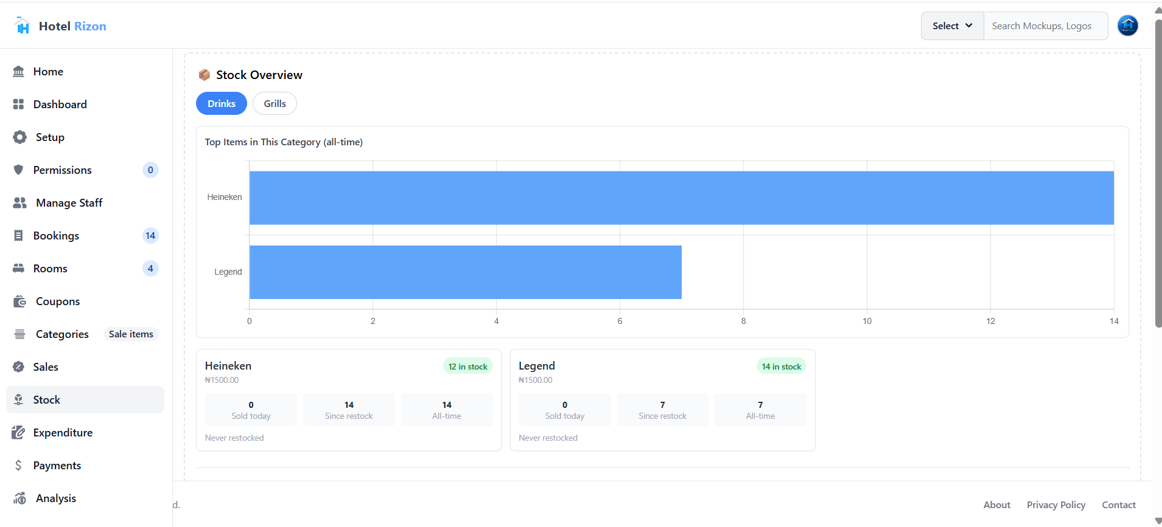Image resolution: width=1162 pixels, height=527 pixels.
Task: Click the Bookings document icon
Action: coord(19,236)
